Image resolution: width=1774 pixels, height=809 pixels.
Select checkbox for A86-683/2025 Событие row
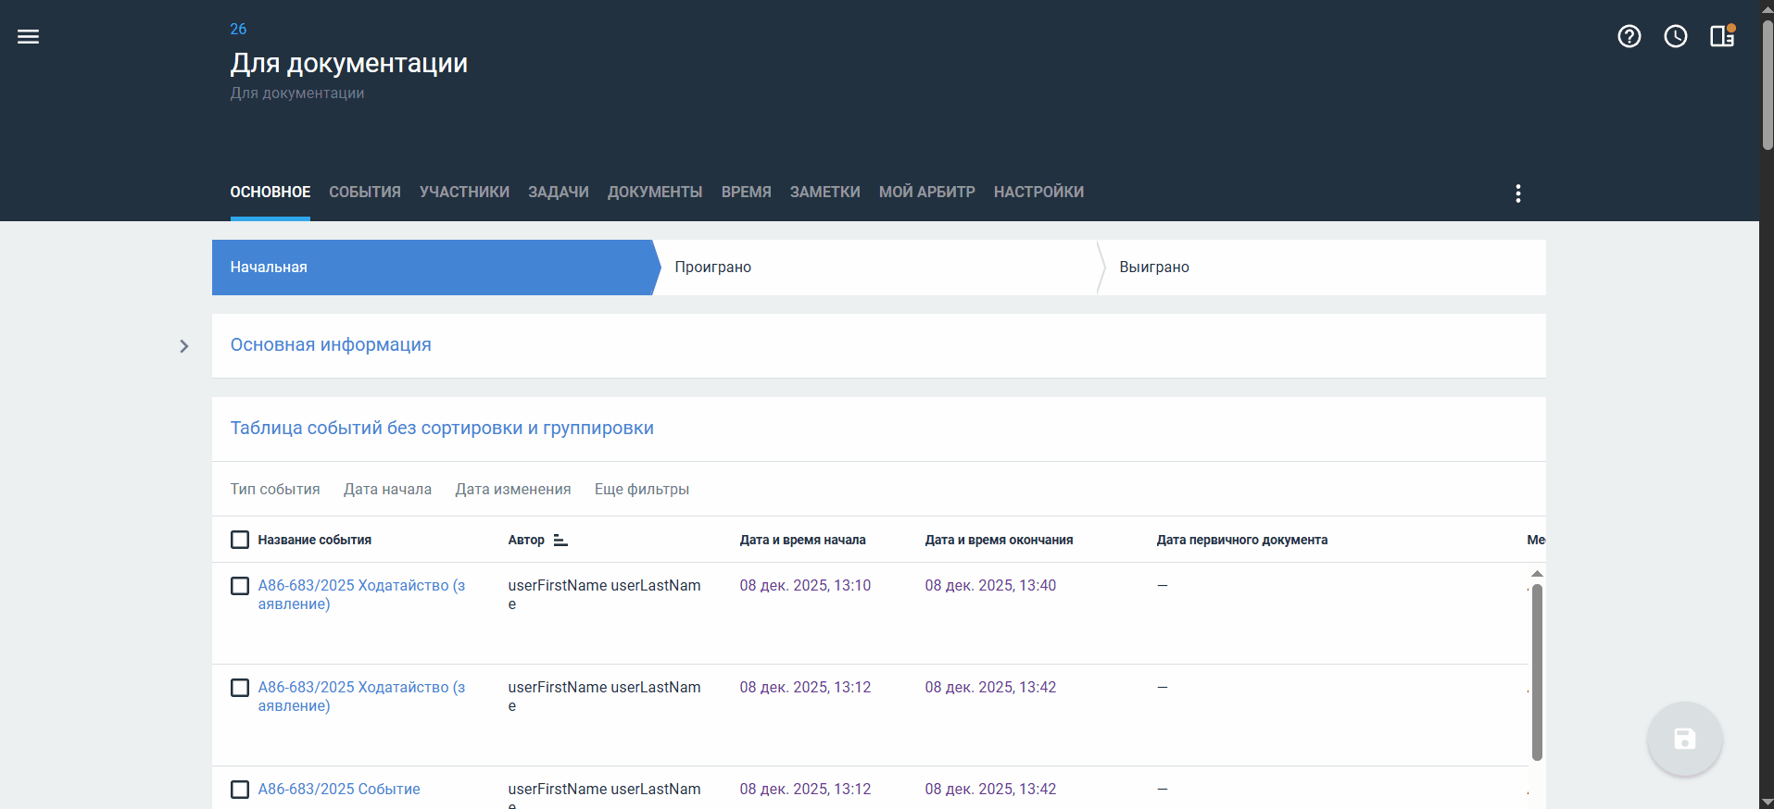[240, 790]
